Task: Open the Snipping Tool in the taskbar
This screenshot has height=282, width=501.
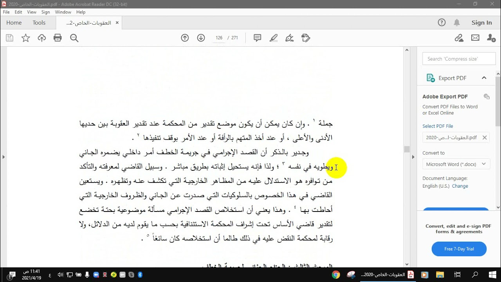Action: click(x=351, y=275)
